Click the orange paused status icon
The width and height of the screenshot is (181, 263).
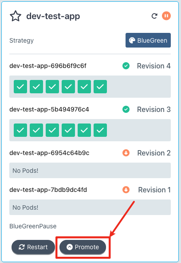(x=166, y=16)
